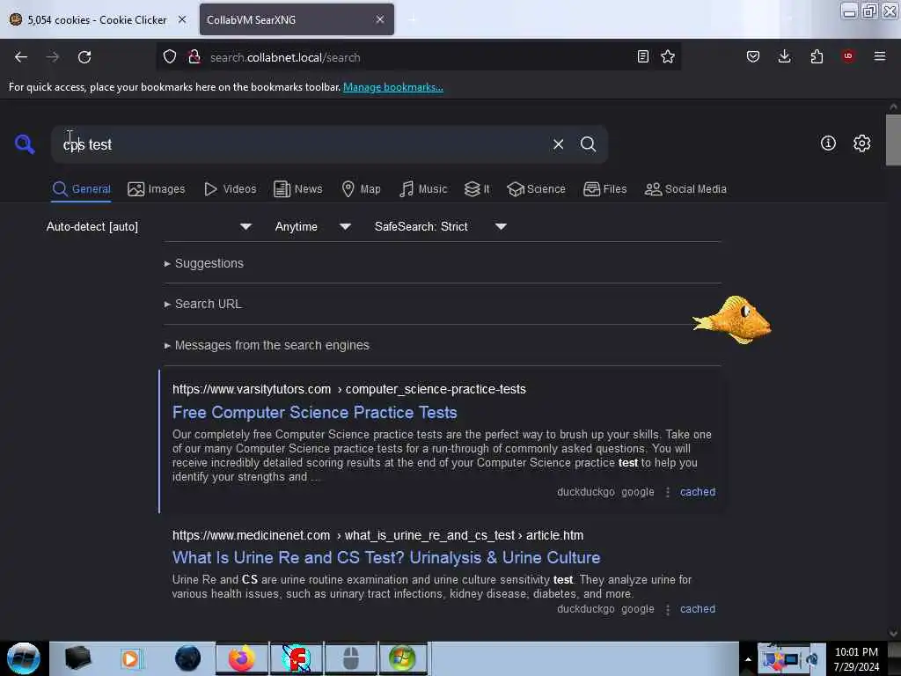This screenshot has width=901, height=676.
Task: Open the Auto-detect language dropdown
Action: (x=149, y=226)
